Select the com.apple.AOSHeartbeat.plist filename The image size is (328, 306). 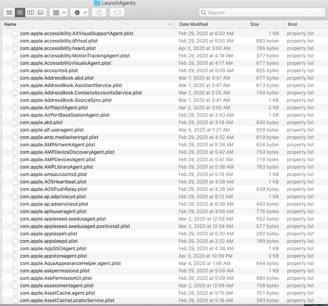[53, 182]
